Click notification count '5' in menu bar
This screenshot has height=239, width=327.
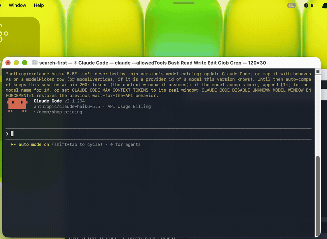(x=312, y=6)
